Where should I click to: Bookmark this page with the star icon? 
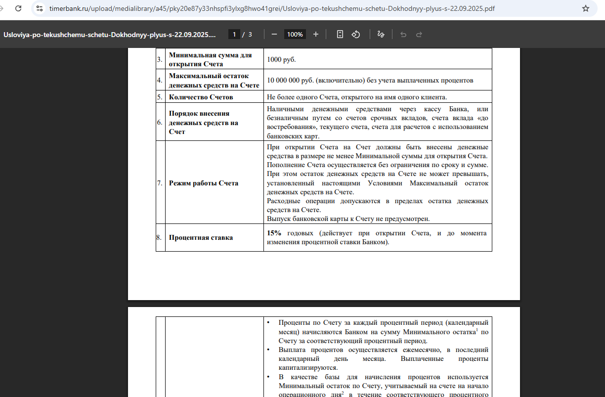tap(586, 8)
